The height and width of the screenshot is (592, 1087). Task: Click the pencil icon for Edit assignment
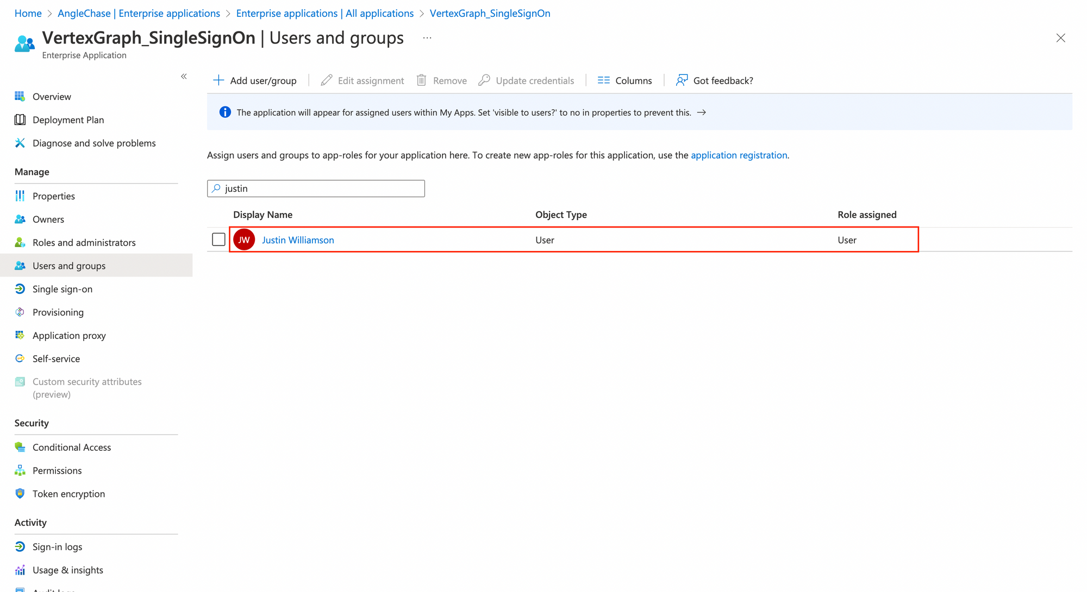[326, 80]
